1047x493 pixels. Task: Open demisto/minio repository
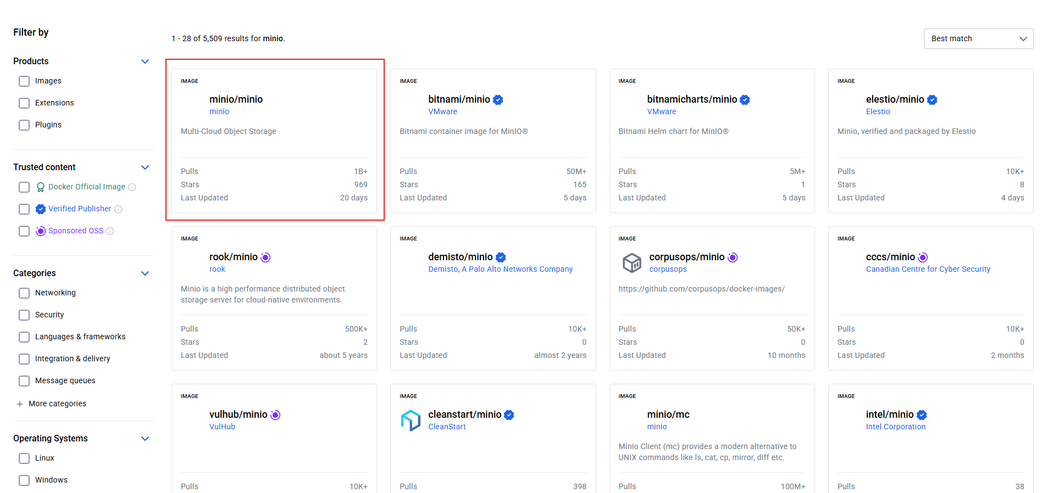pos(461,257)
